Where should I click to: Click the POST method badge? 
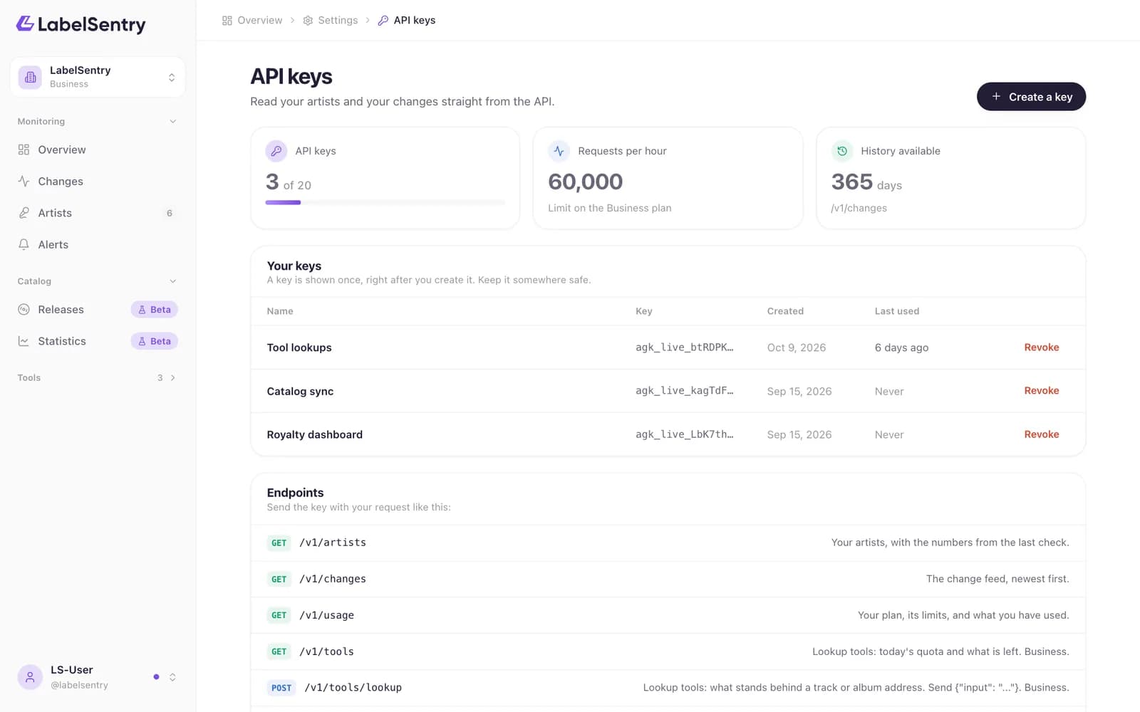[x=281, y=688]
